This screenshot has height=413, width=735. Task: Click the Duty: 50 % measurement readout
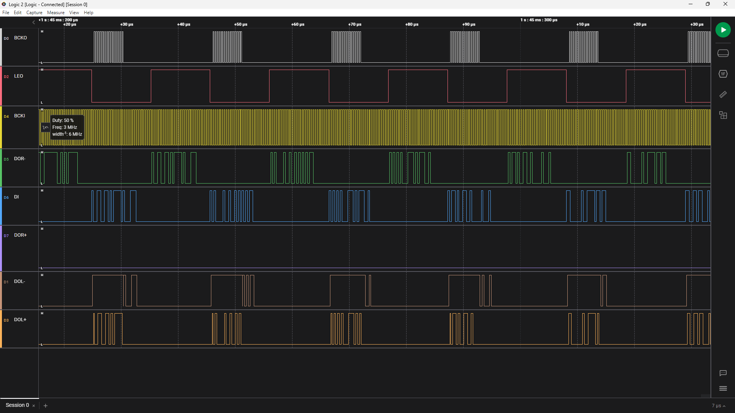click(x=63, y=120)
